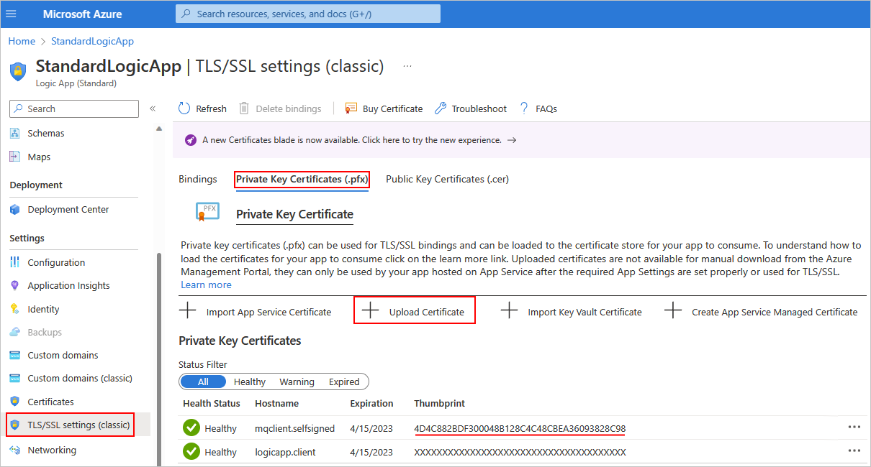The height and width of the screenshot is (467, 871).
Task: Select the Expired status filter
Action: pos(344,382)
